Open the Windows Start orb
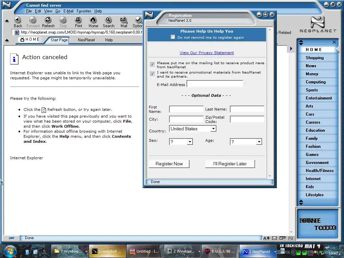The width and height of the screenshot is (344, 258). pos(10,251)
